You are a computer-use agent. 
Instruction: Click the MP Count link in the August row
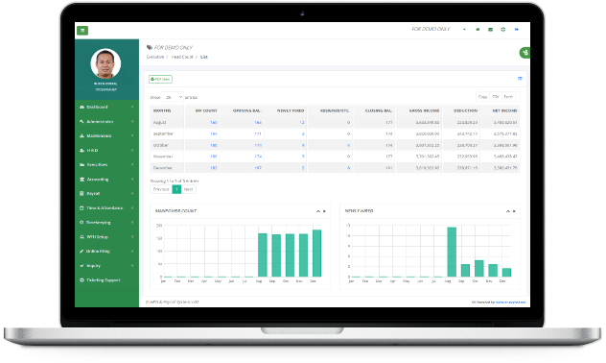pos(213,123)
